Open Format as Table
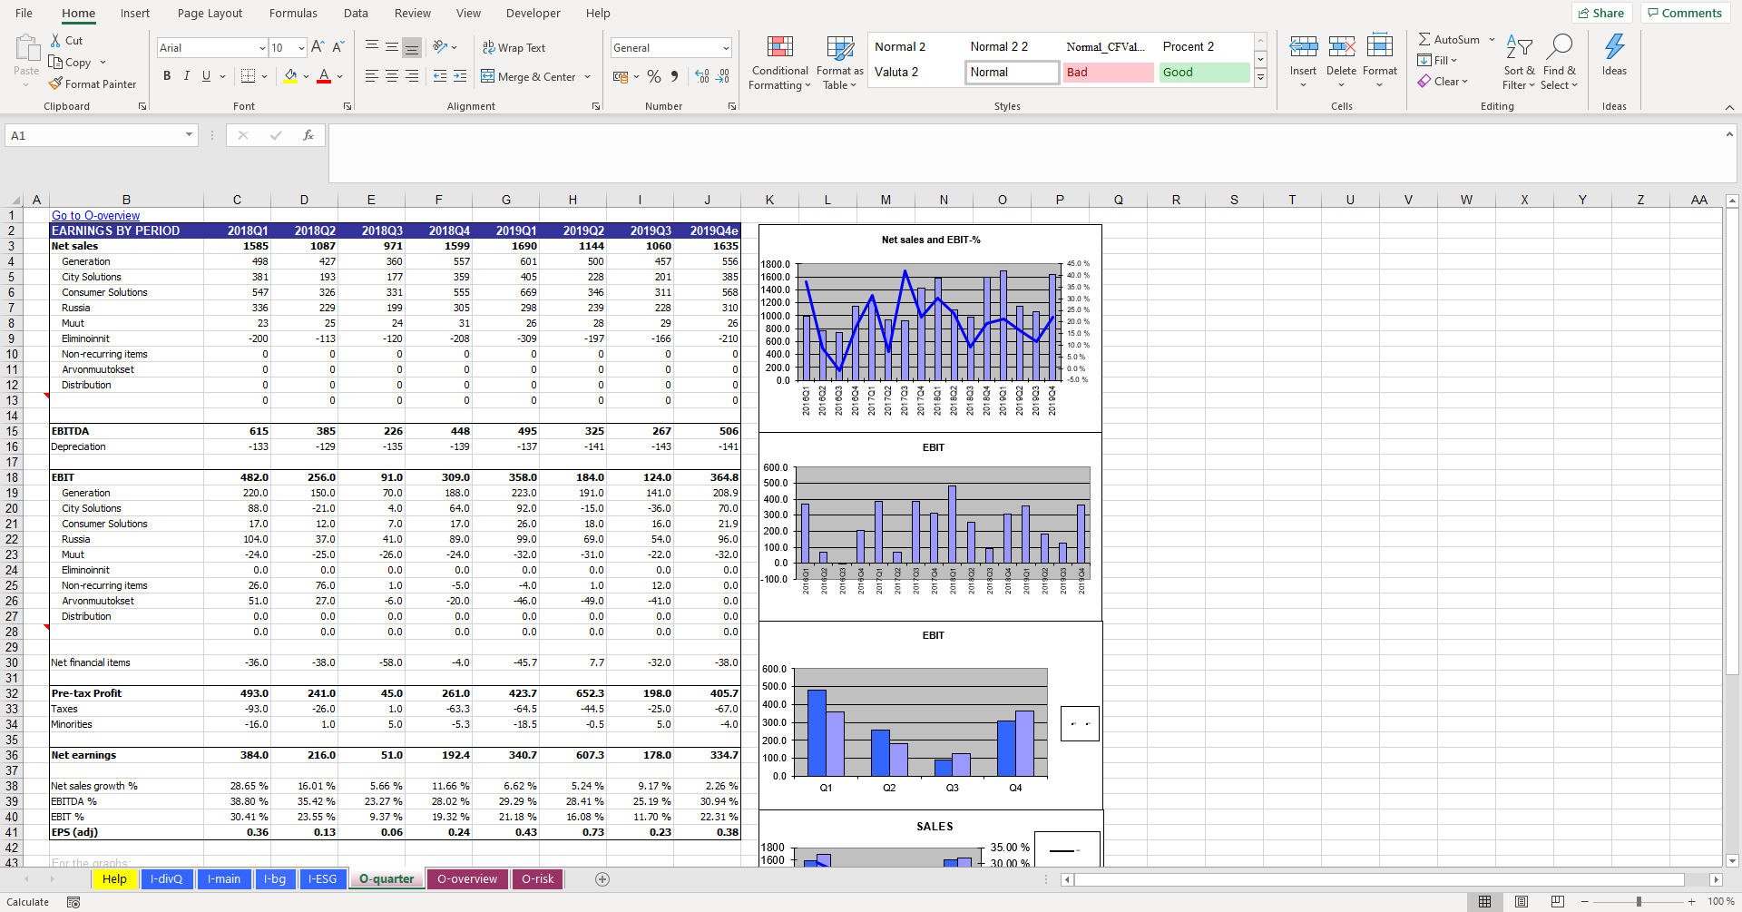 [840, 63]
